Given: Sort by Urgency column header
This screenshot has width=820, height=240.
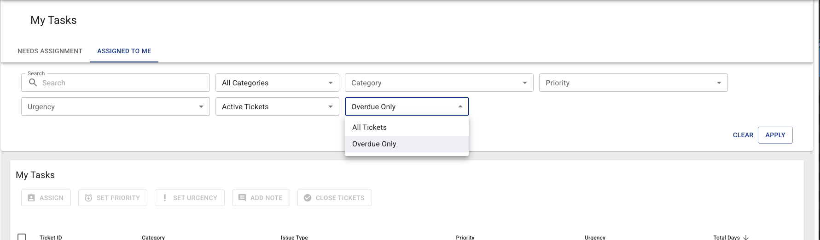Looking at the screenshot, I should pyautogui.click(x=595, y=237).
